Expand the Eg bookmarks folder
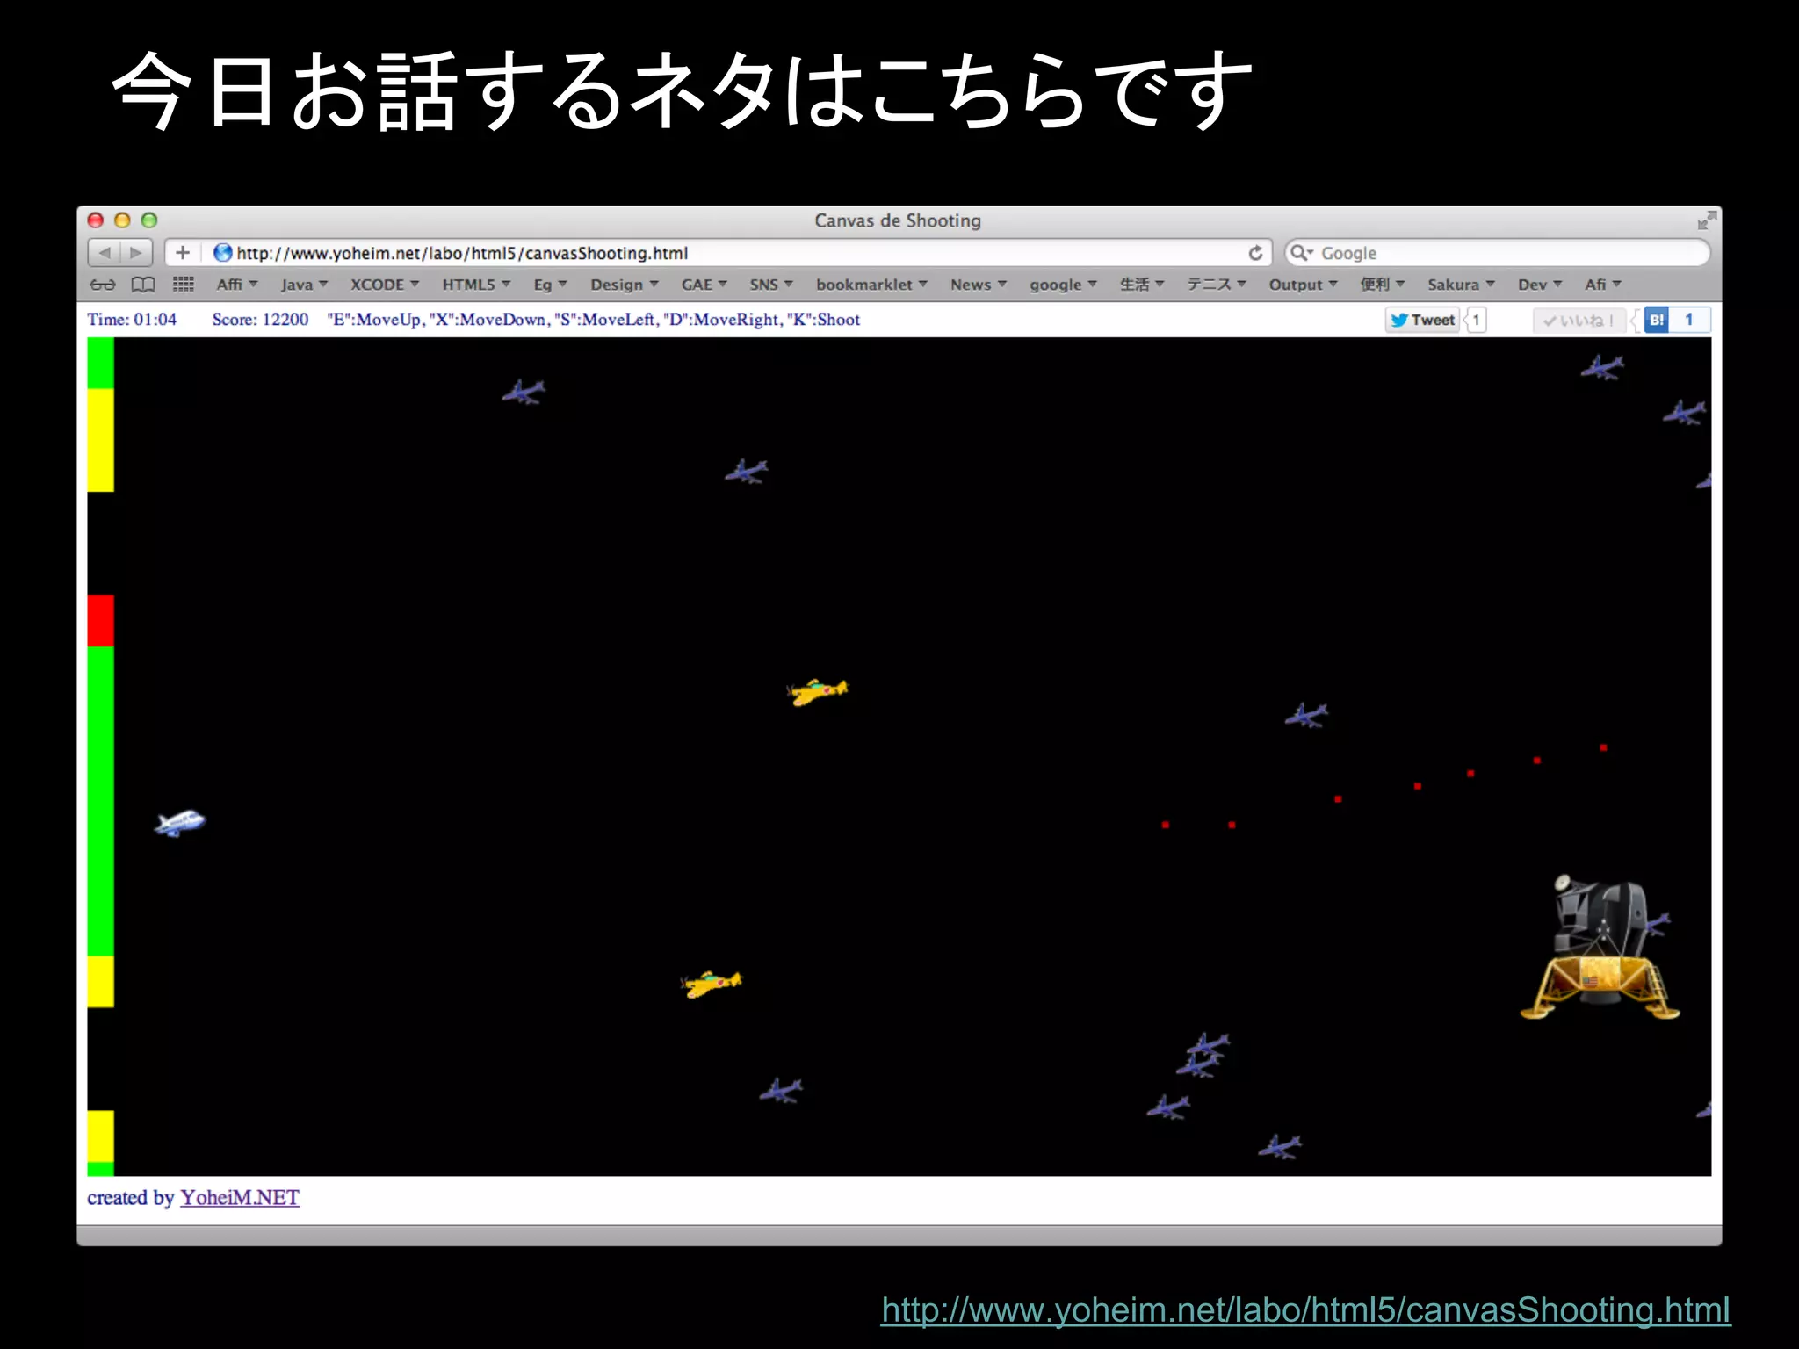Image resolution: width=1799 pixels, height=1349 pixels. pyautogui.click(x=551, y=285)
